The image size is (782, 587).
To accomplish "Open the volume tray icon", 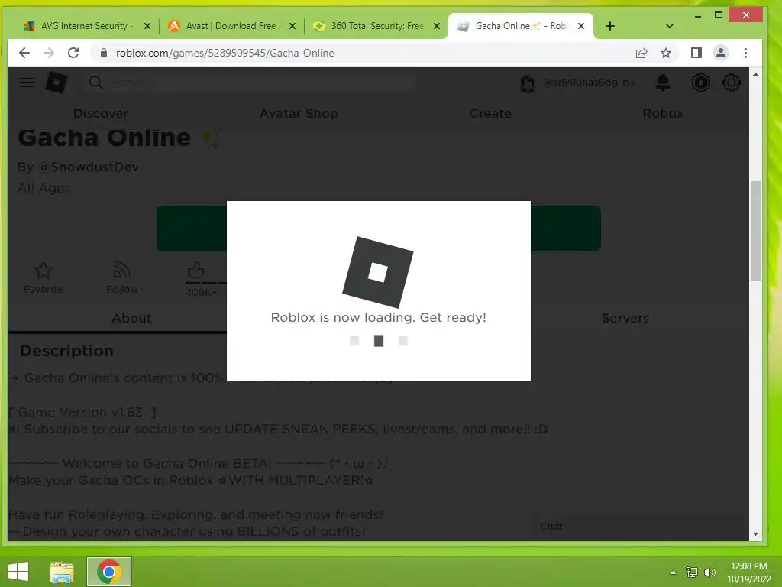I will click(710, 572).
